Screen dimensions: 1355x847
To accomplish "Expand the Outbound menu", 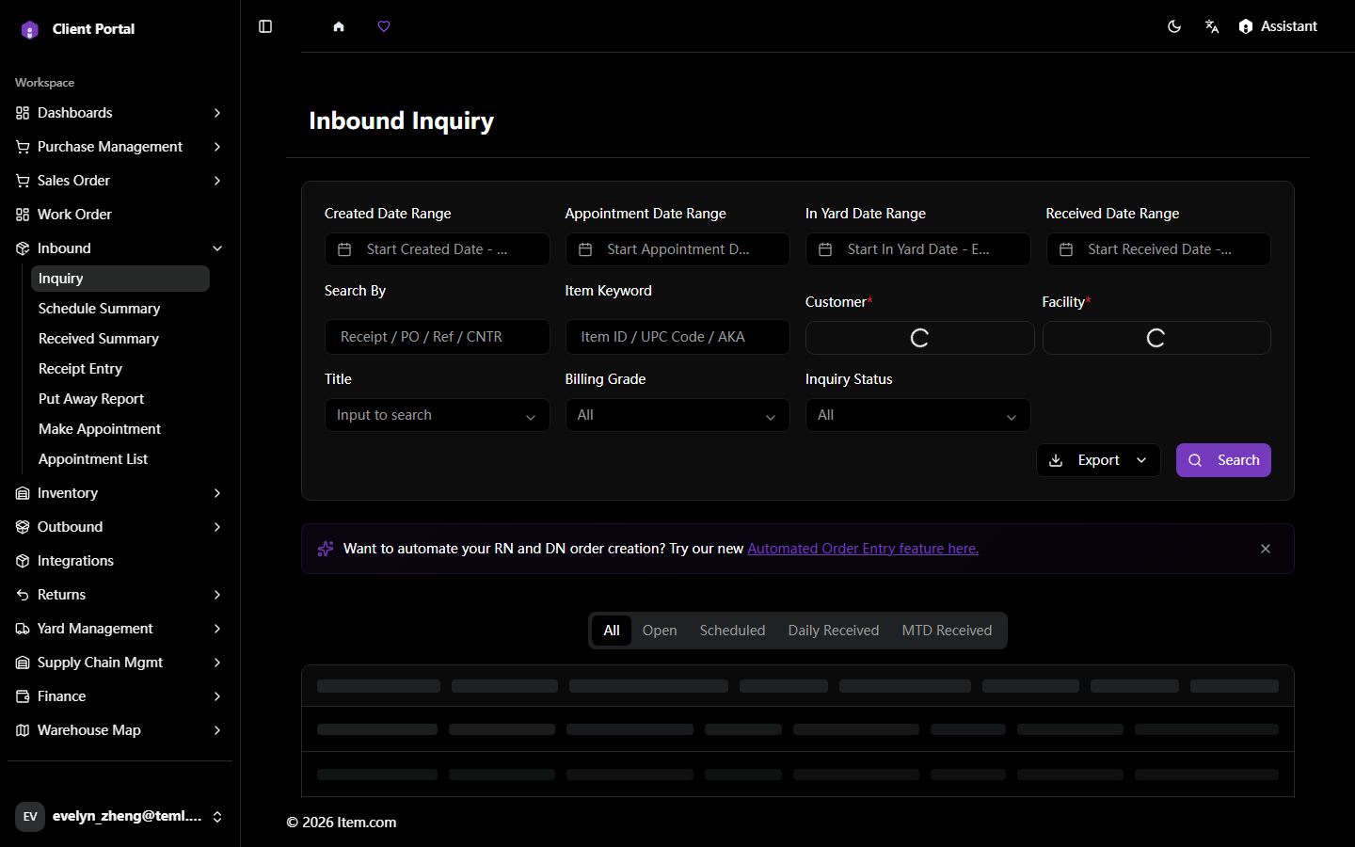I will point(120,527).
